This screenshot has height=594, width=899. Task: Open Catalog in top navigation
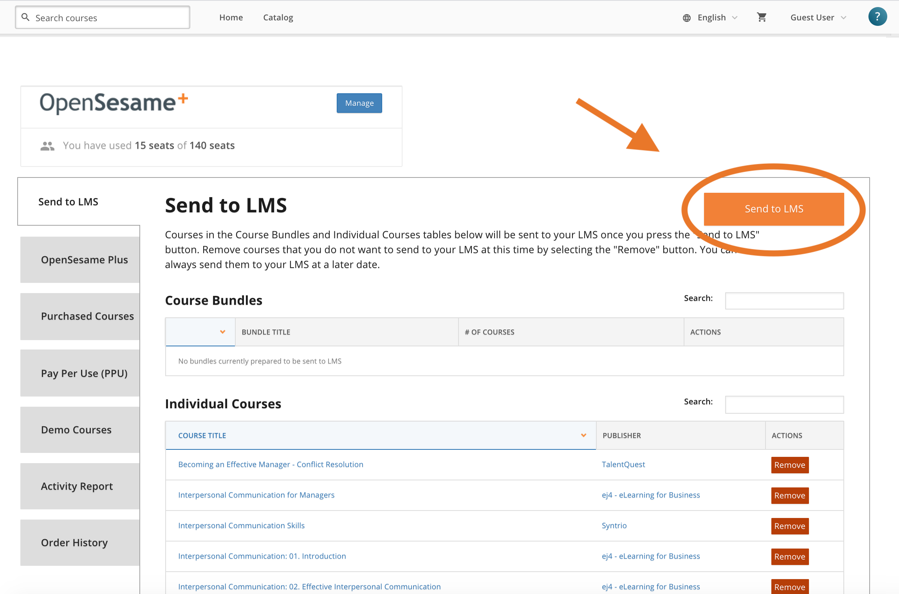tap(278, 18)
